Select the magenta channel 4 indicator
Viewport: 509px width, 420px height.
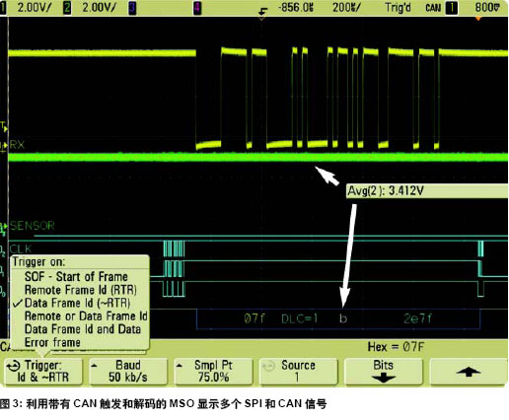pyautogui.click(x=197, y=8)
